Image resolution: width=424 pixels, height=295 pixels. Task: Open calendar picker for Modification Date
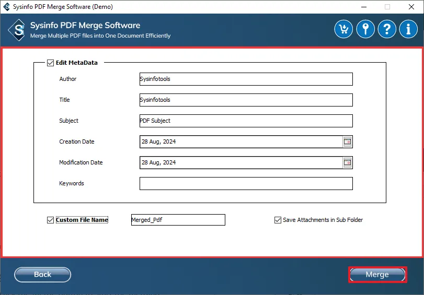coord(348,162)
